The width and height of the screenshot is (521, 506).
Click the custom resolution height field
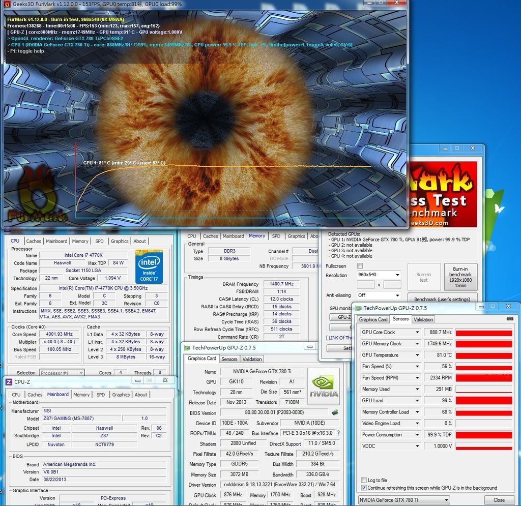tap(392, 285)
